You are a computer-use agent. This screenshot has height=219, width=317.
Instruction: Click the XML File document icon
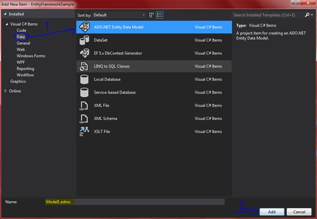coord(84,105)
